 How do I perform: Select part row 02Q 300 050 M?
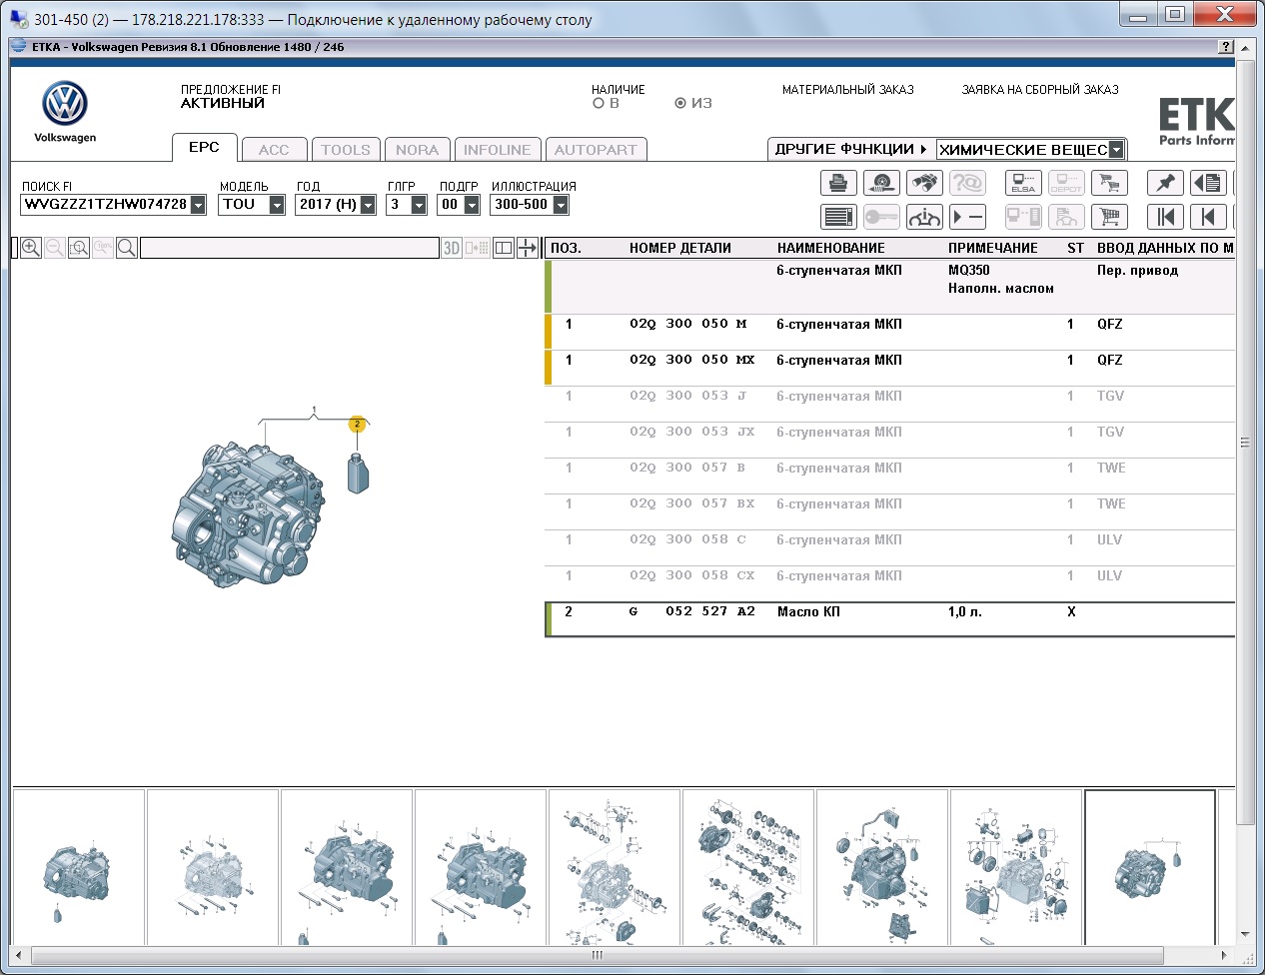pyautogui.click(x=889, y=332)
